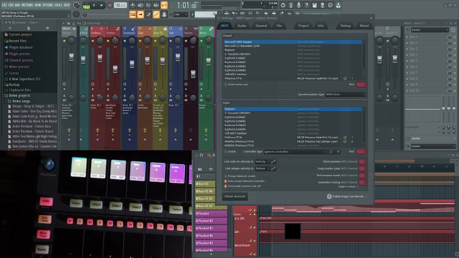
Task: Switch to the General settings tab
Action: [x=261, y=26]
